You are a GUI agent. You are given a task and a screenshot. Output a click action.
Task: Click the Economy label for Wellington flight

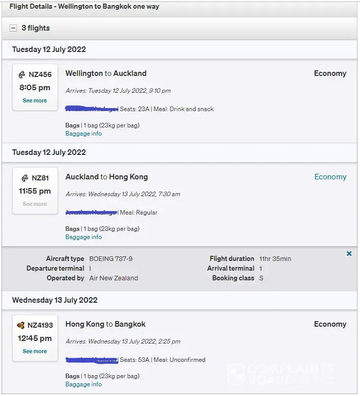coord(330,73)
